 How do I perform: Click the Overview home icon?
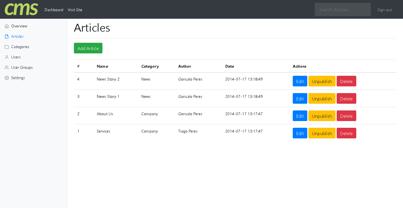coord(7,26)
